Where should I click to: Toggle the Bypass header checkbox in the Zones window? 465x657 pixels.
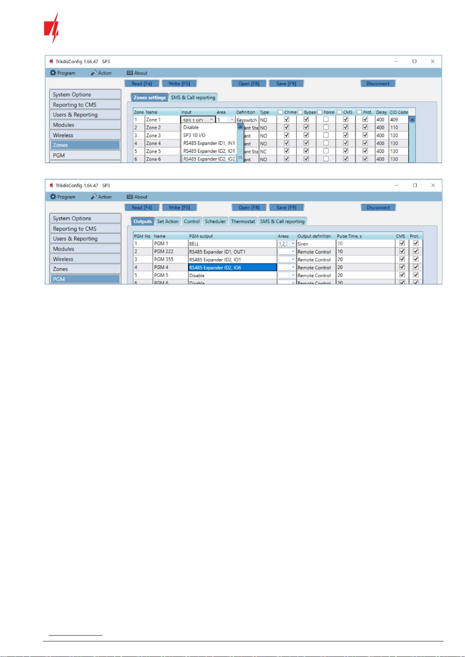click(300, 112)
